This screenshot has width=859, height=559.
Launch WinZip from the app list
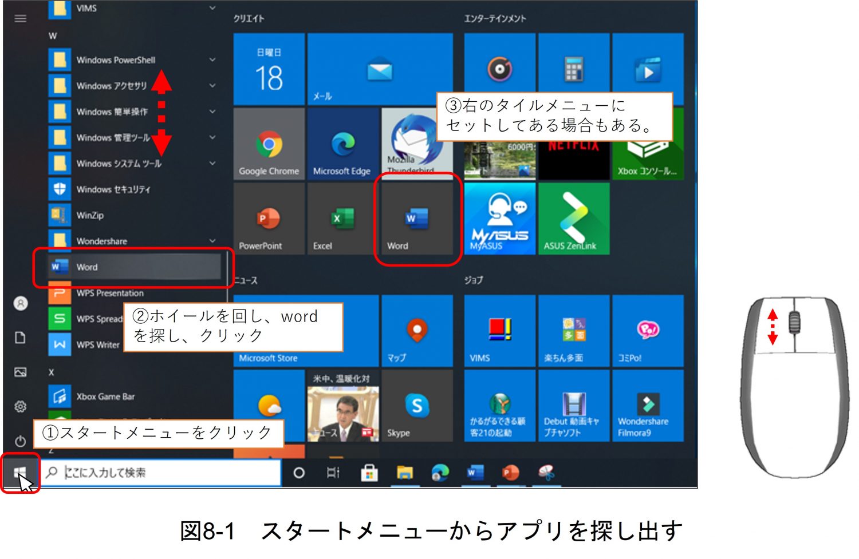point(135,215)
